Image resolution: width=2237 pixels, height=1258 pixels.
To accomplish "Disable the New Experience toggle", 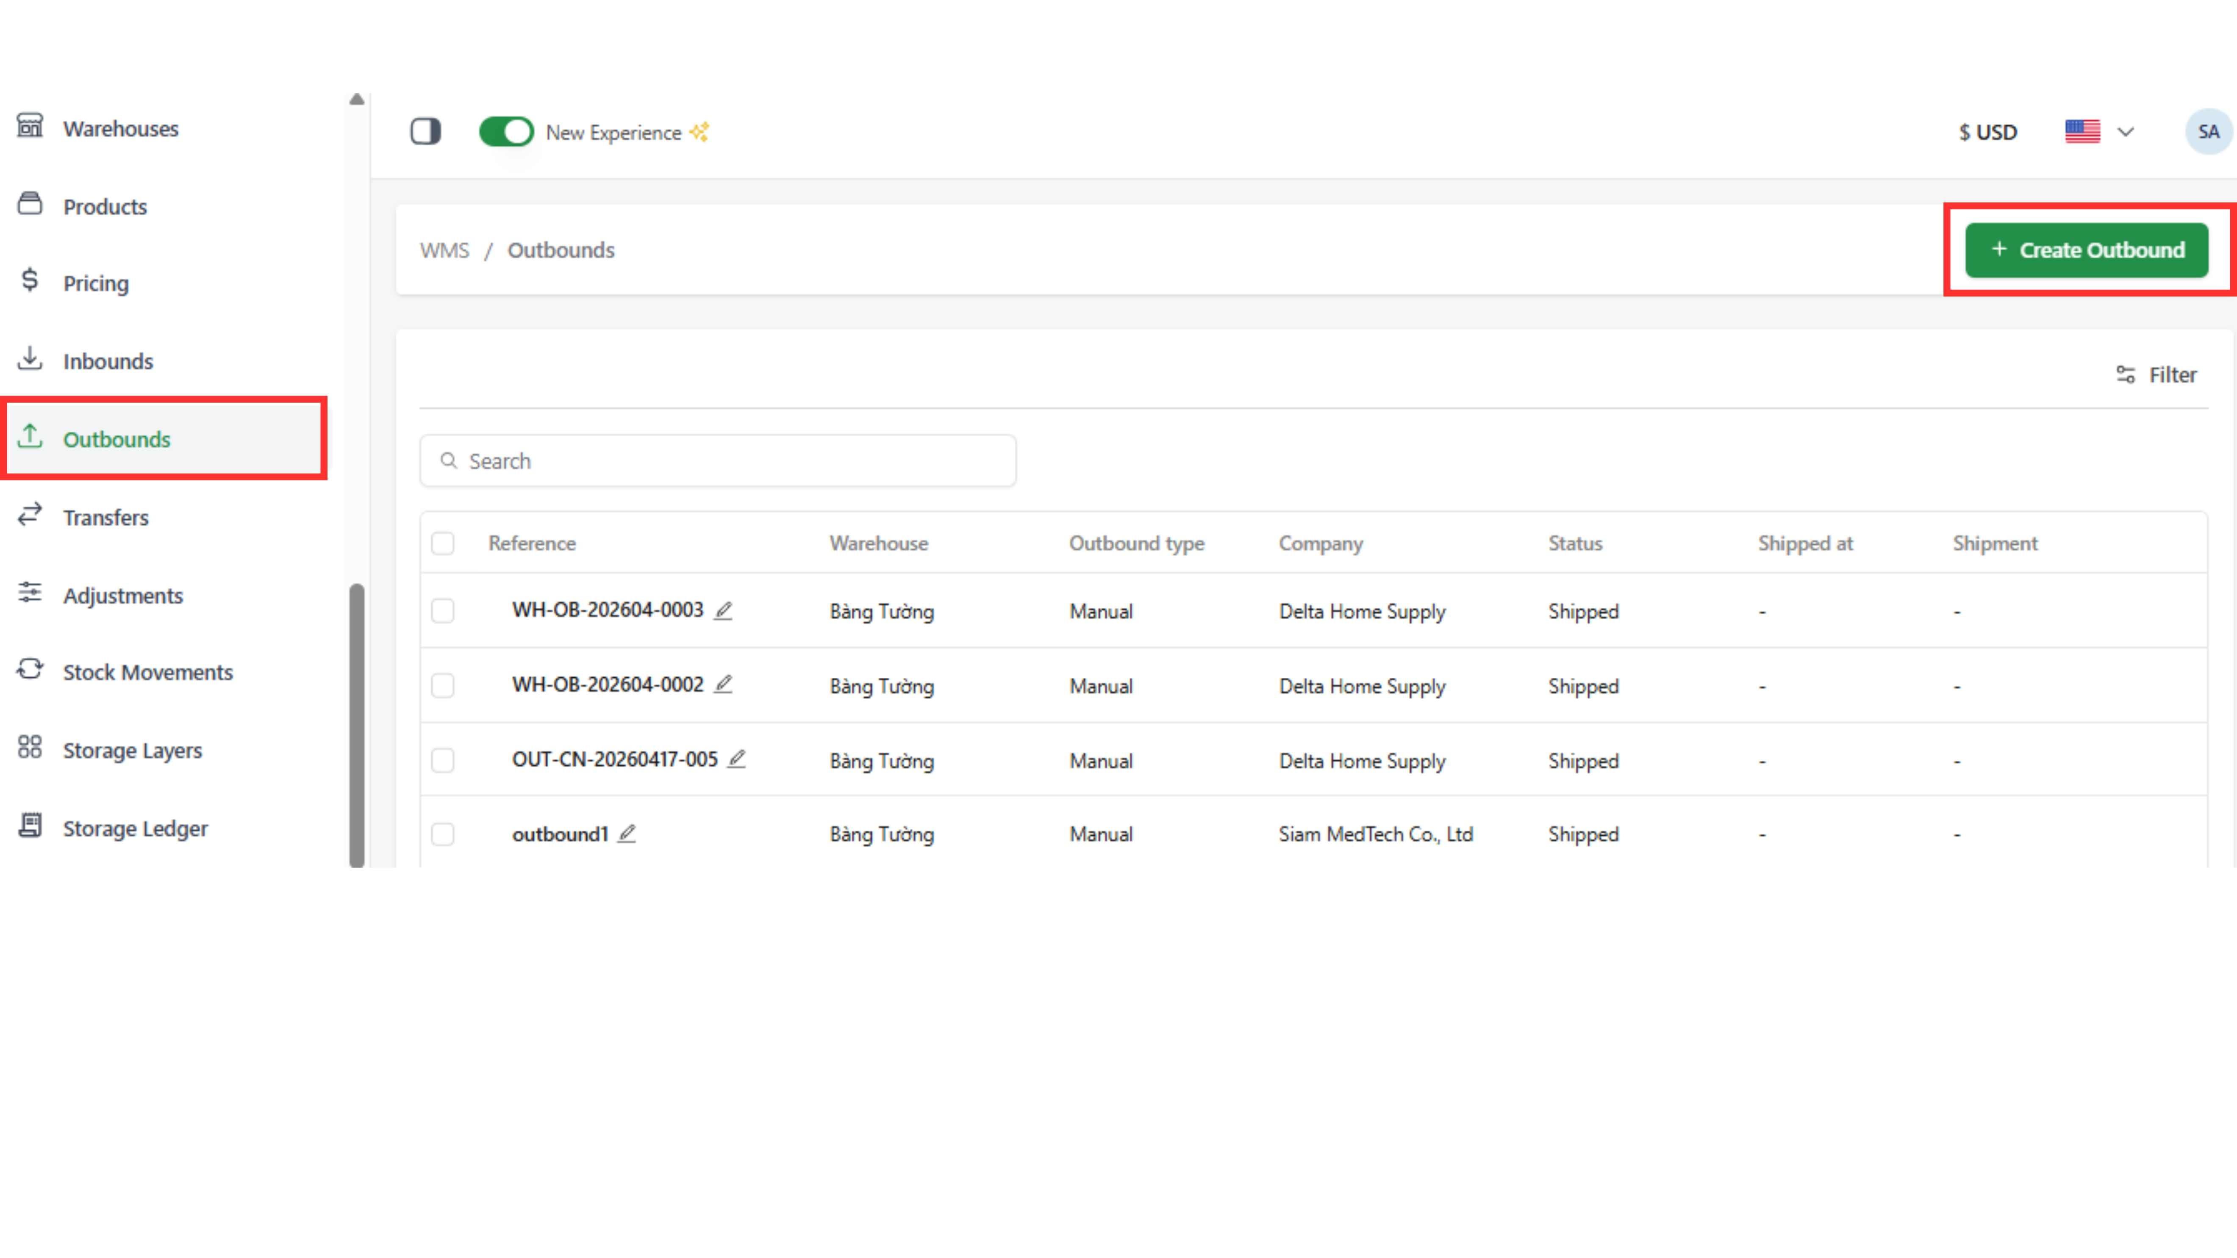I will click(506, 132).
